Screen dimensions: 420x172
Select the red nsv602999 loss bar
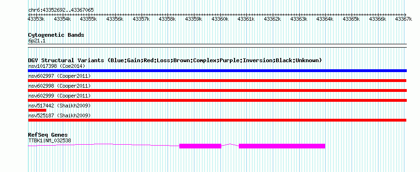click(217, 100)
